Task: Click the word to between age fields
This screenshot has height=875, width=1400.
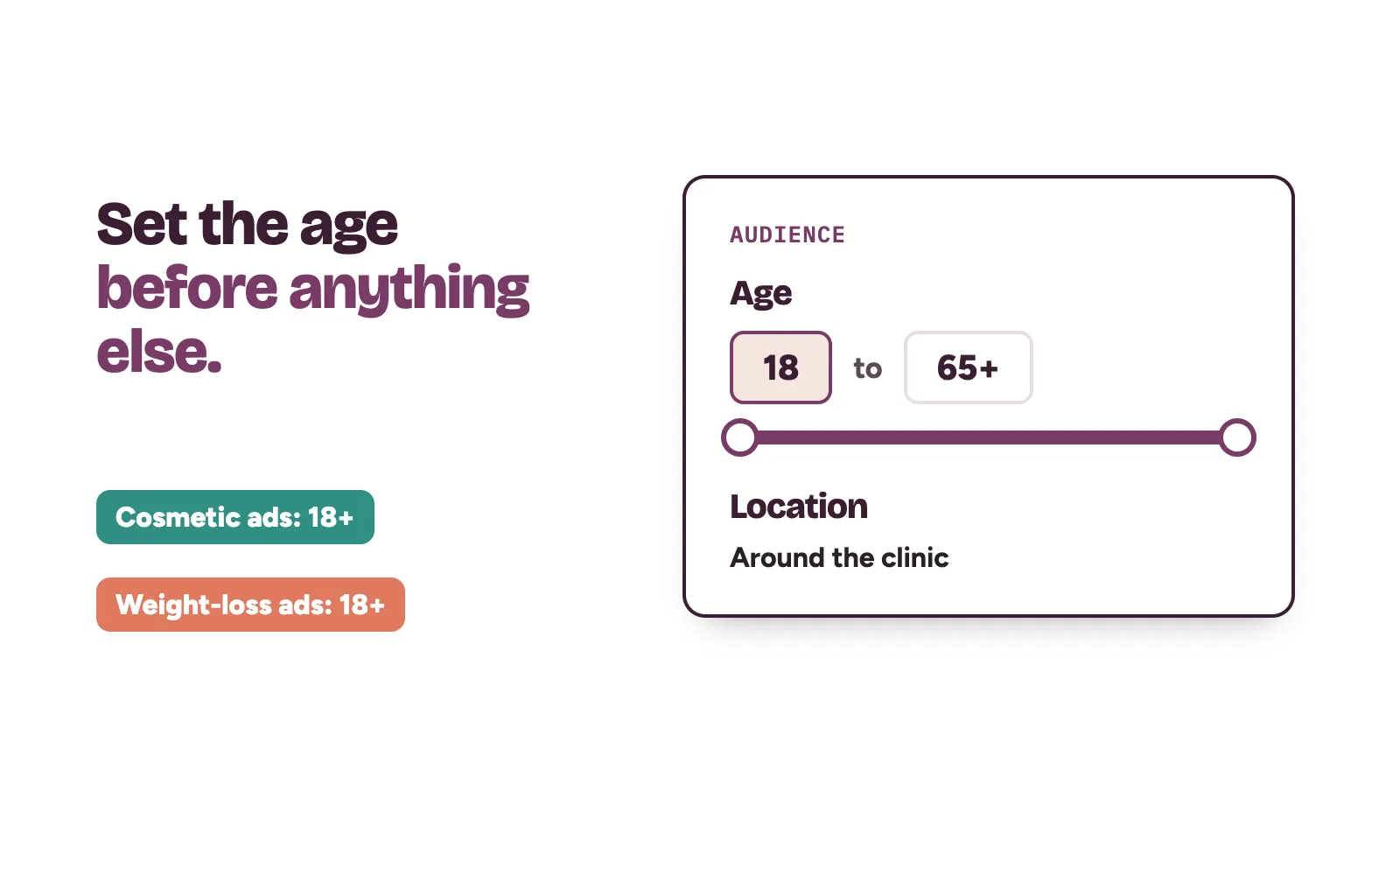Action: (868, 368)
